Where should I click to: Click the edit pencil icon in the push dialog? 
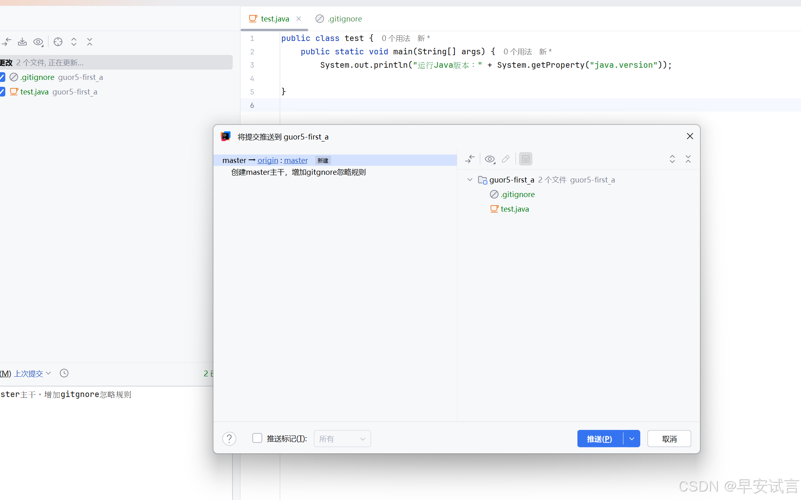point(506,159)
